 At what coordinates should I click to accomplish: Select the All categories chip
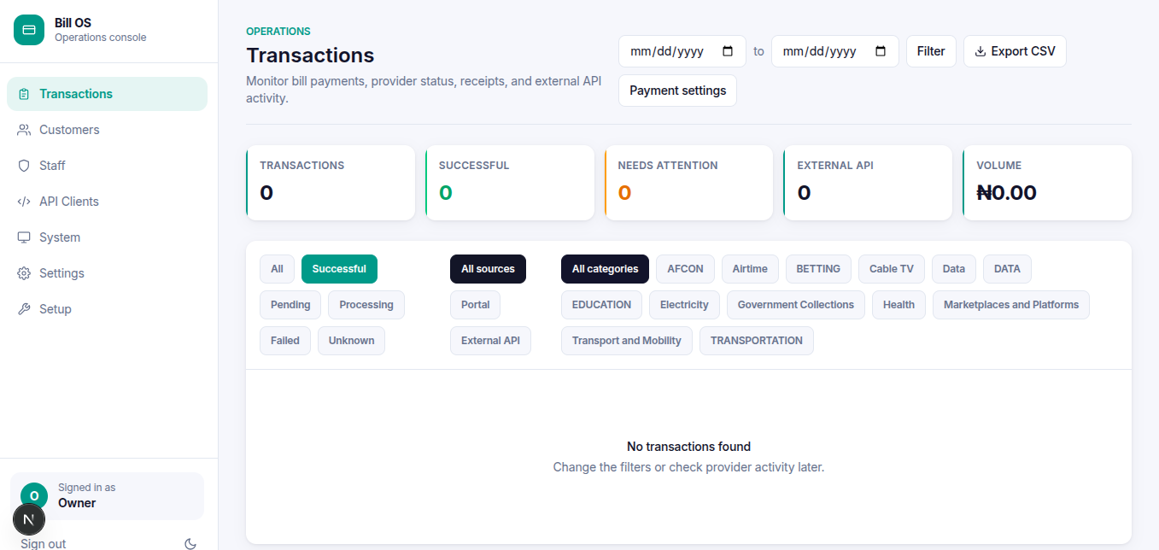605,269
